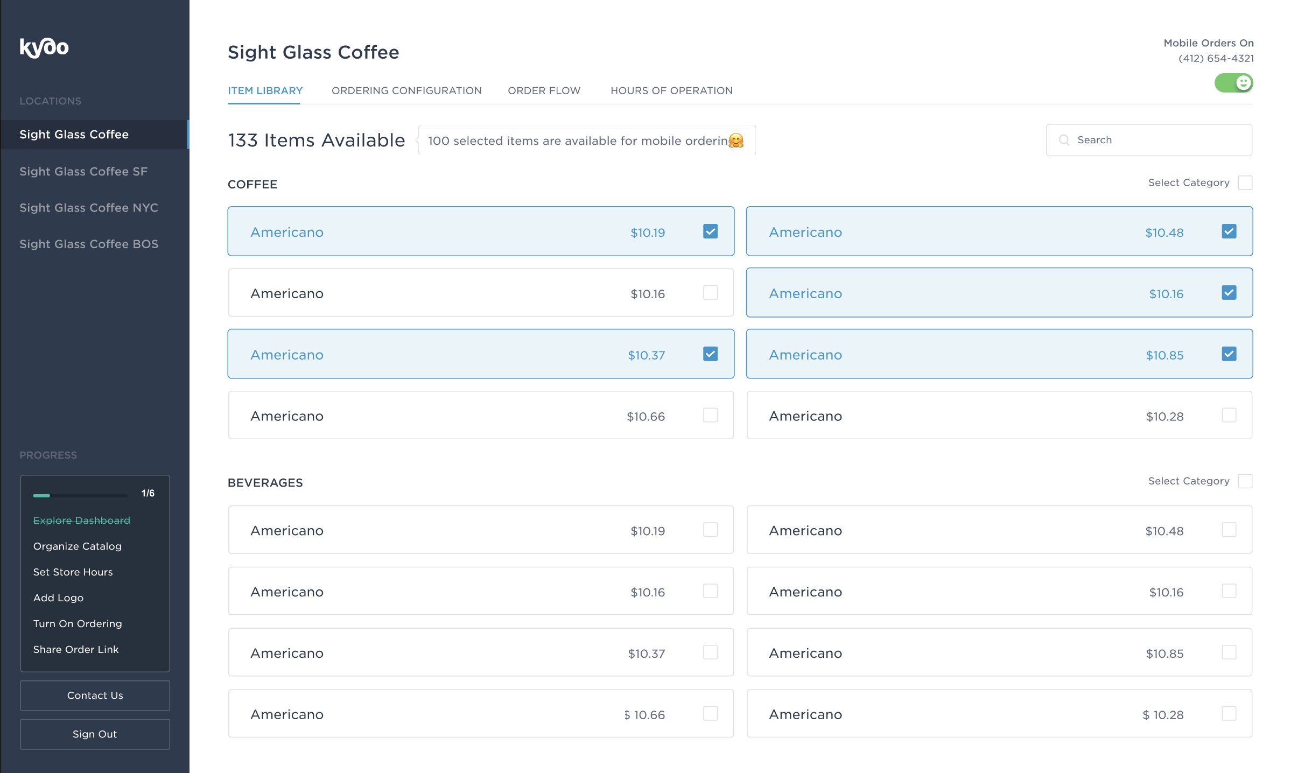The width and height of the screenshot is (1291, 773).
Task: Check Coffee Americano $10.16 unchecked checkbox
Action: (x=710, y=293)
